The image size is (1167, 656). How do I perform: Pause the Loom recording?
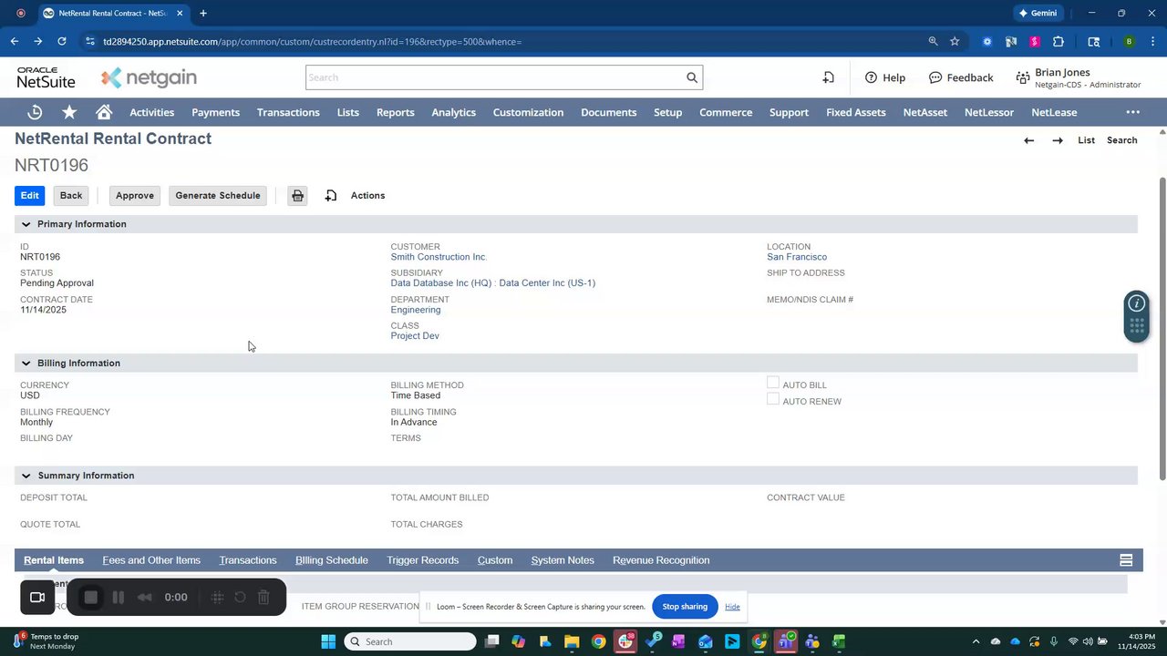(x=118, y=598)
